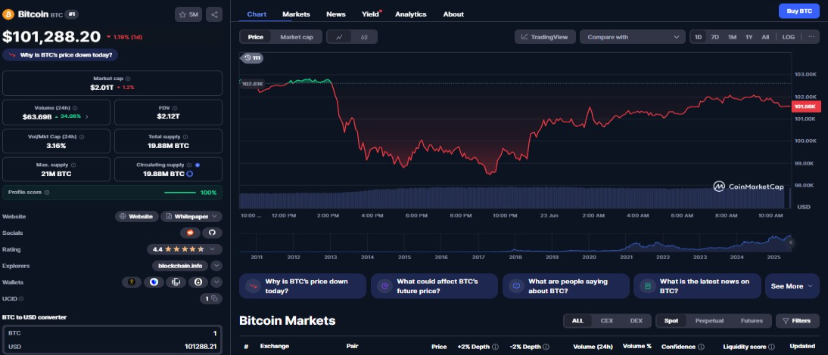The image size is (828, 355).
Task: Click 'What could affect BTC's future price?' card
Action: (434, 286)
